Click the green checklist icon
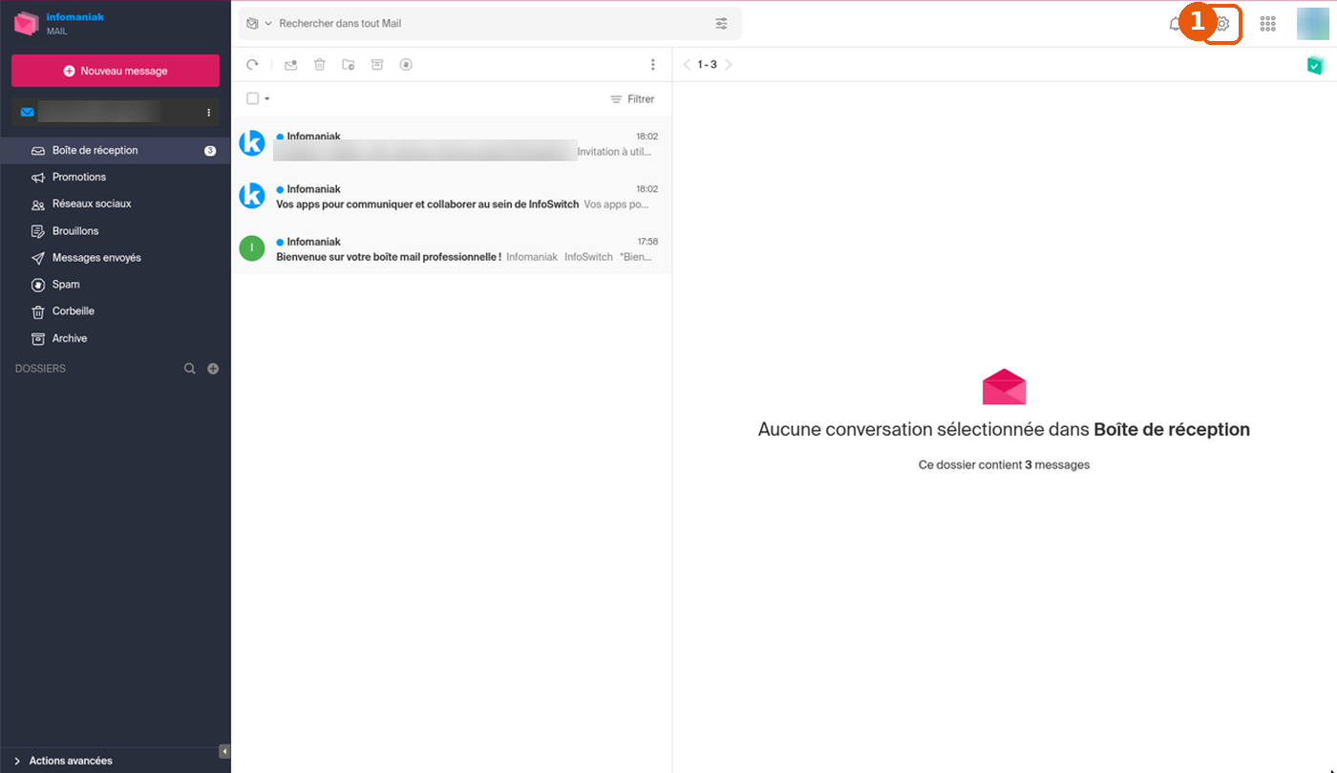1337x773 pixels. [x=1316, y=65]
